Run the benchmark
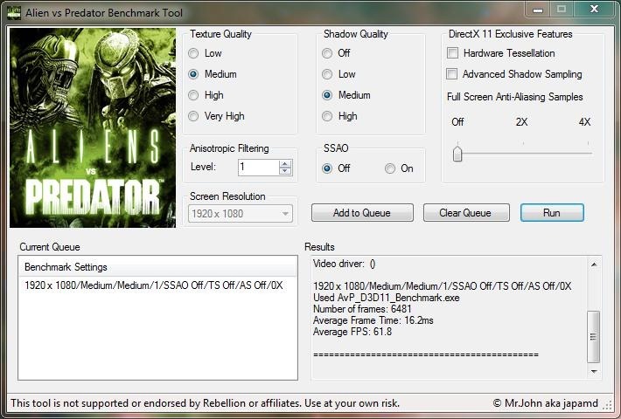 click(x=551, y=213)
